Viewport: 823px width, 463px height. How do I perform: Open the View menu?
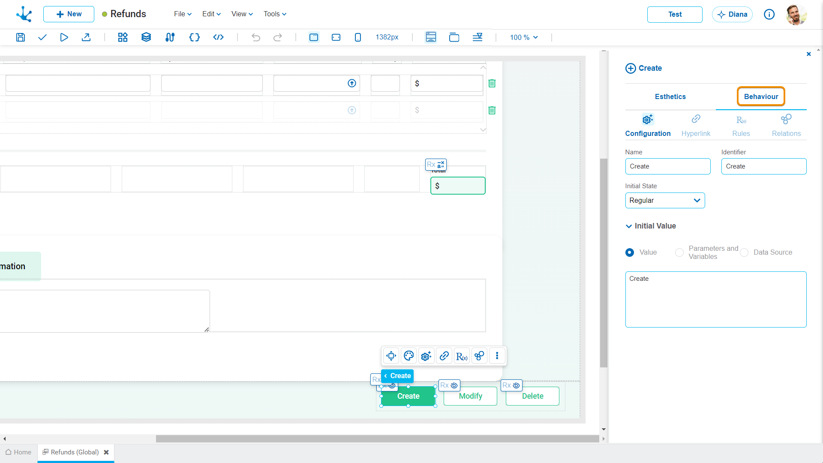coord(242,14)
